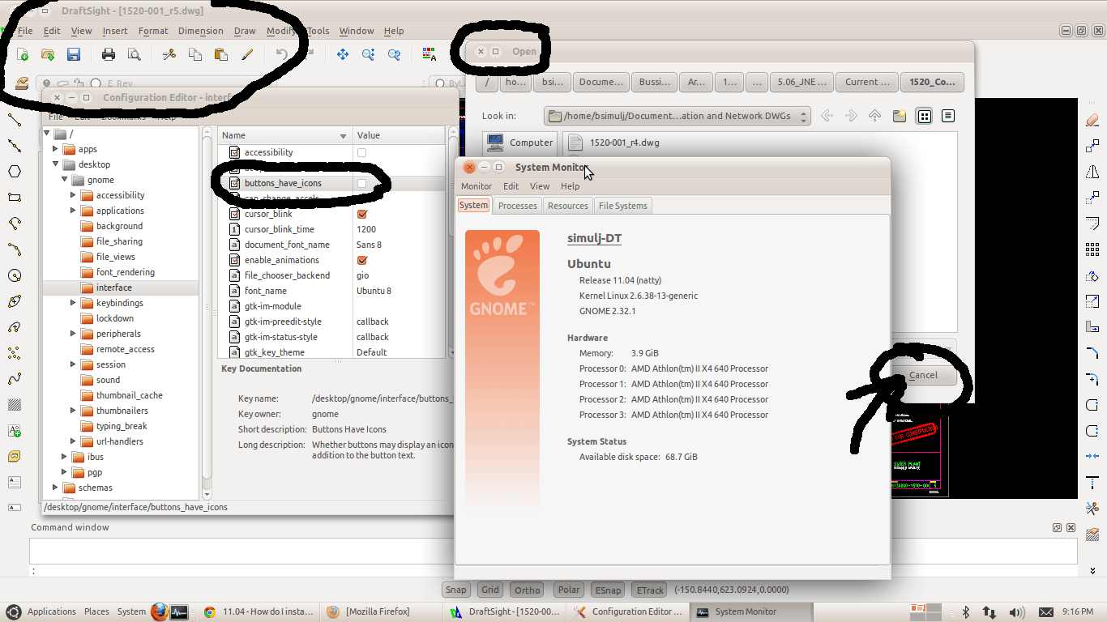1107x622 pixels.
Task: Select file 1520-001_r4.dwg
Action: (614, 143)
